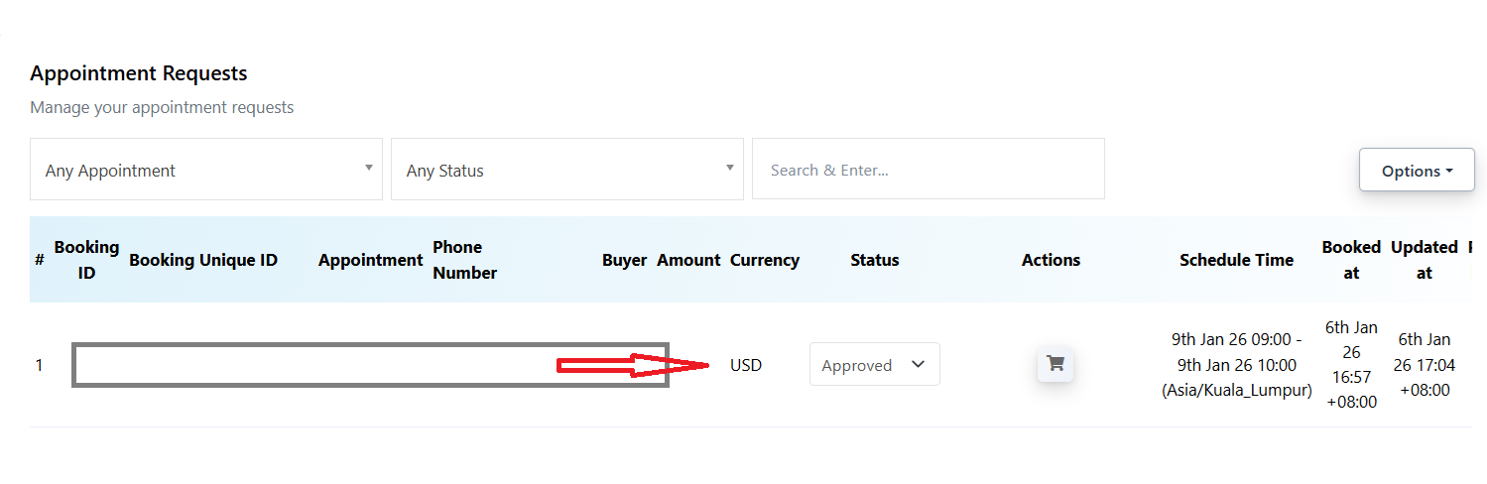The image size is (1487, 484).
Task: Select the Updated at column header
Action: pos(1424,260)
